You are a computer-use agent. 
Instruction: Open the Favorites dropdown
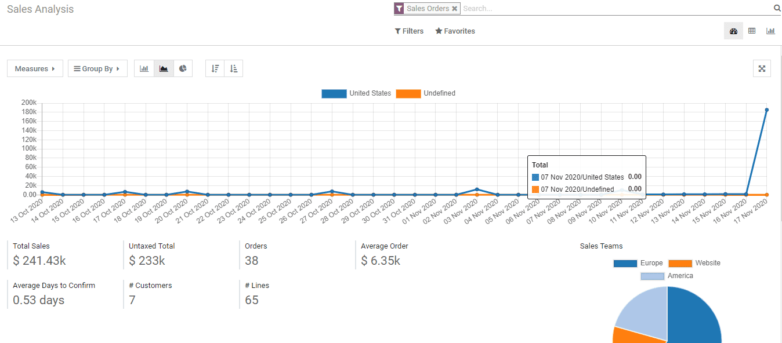[x=455, y=31]
